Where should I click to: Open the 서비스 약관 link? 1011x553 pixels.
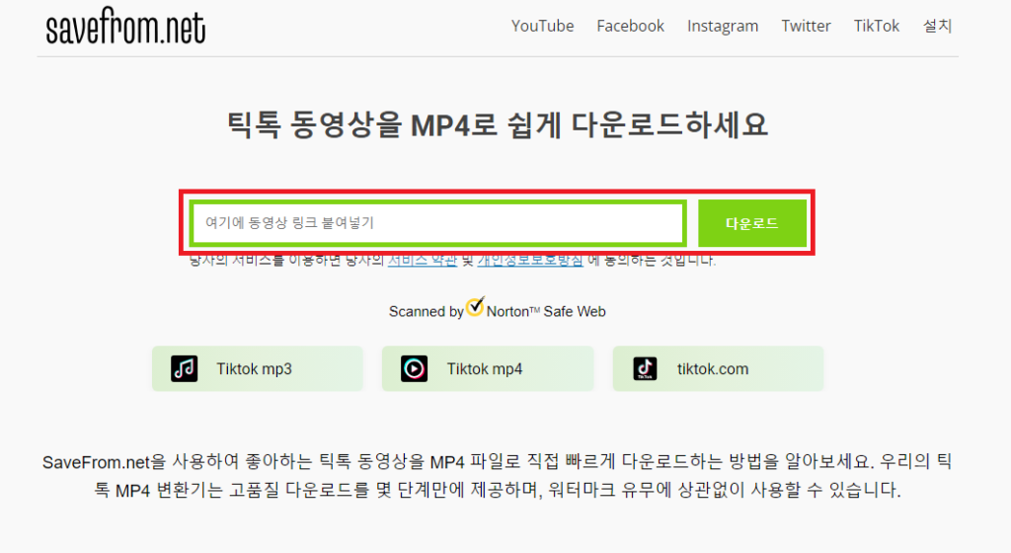click(x=423, y=261)
